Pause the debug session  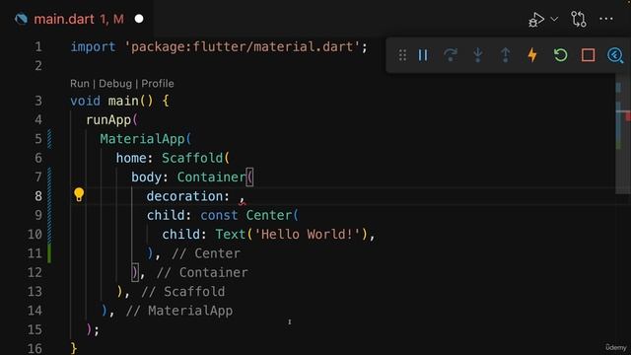coord(423,55)
